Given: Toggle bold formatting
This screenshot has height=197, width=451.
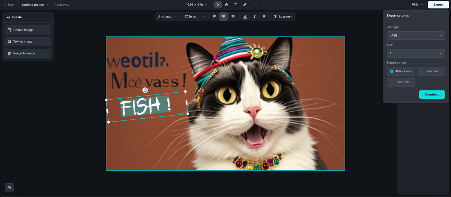Looking at the screenshot, I should 264,17.
